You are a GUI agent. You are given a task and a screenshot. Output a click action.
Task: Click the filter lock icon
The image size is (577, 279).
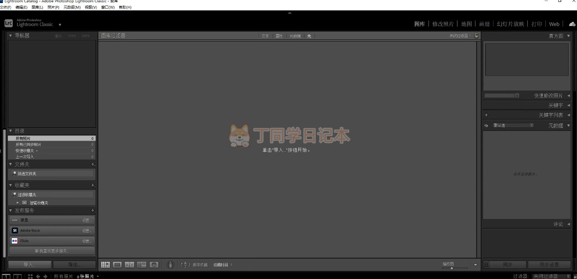477,36
